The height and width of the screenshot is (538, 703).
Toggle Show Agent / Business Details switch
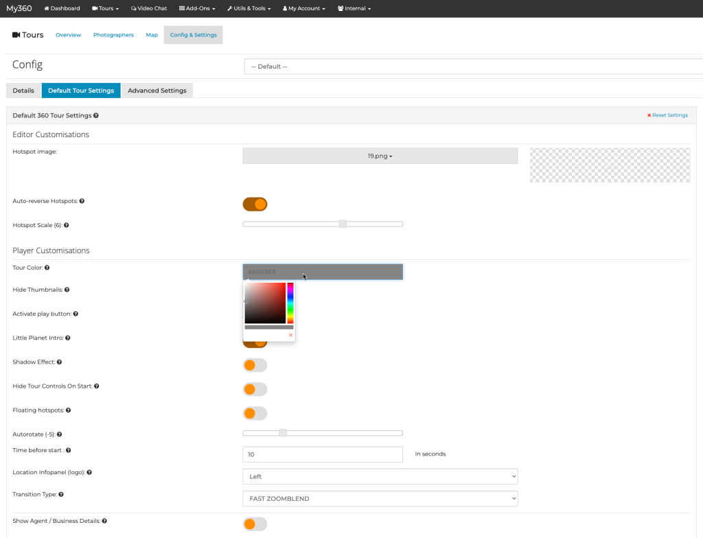point(255,524)
